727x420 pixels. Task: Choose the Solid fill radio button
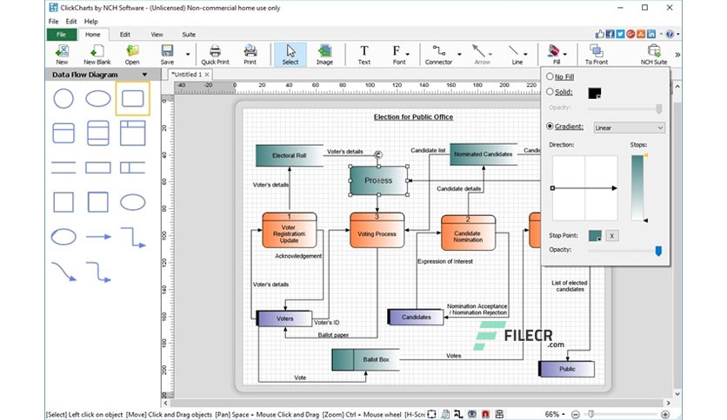[550, 92]
